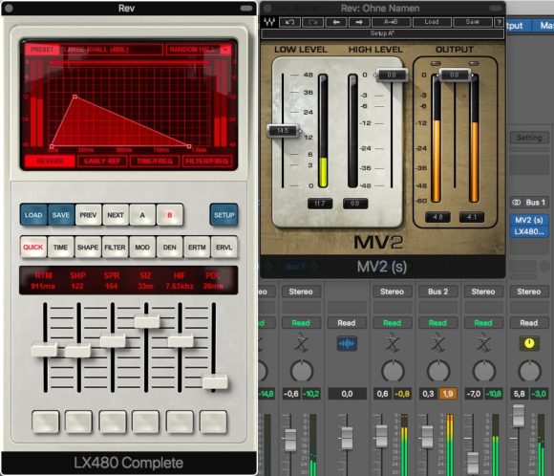Click figure icon on channel showing -7,0 gain
This screenshot has width=554, height=476.
(x=483, y=343)
